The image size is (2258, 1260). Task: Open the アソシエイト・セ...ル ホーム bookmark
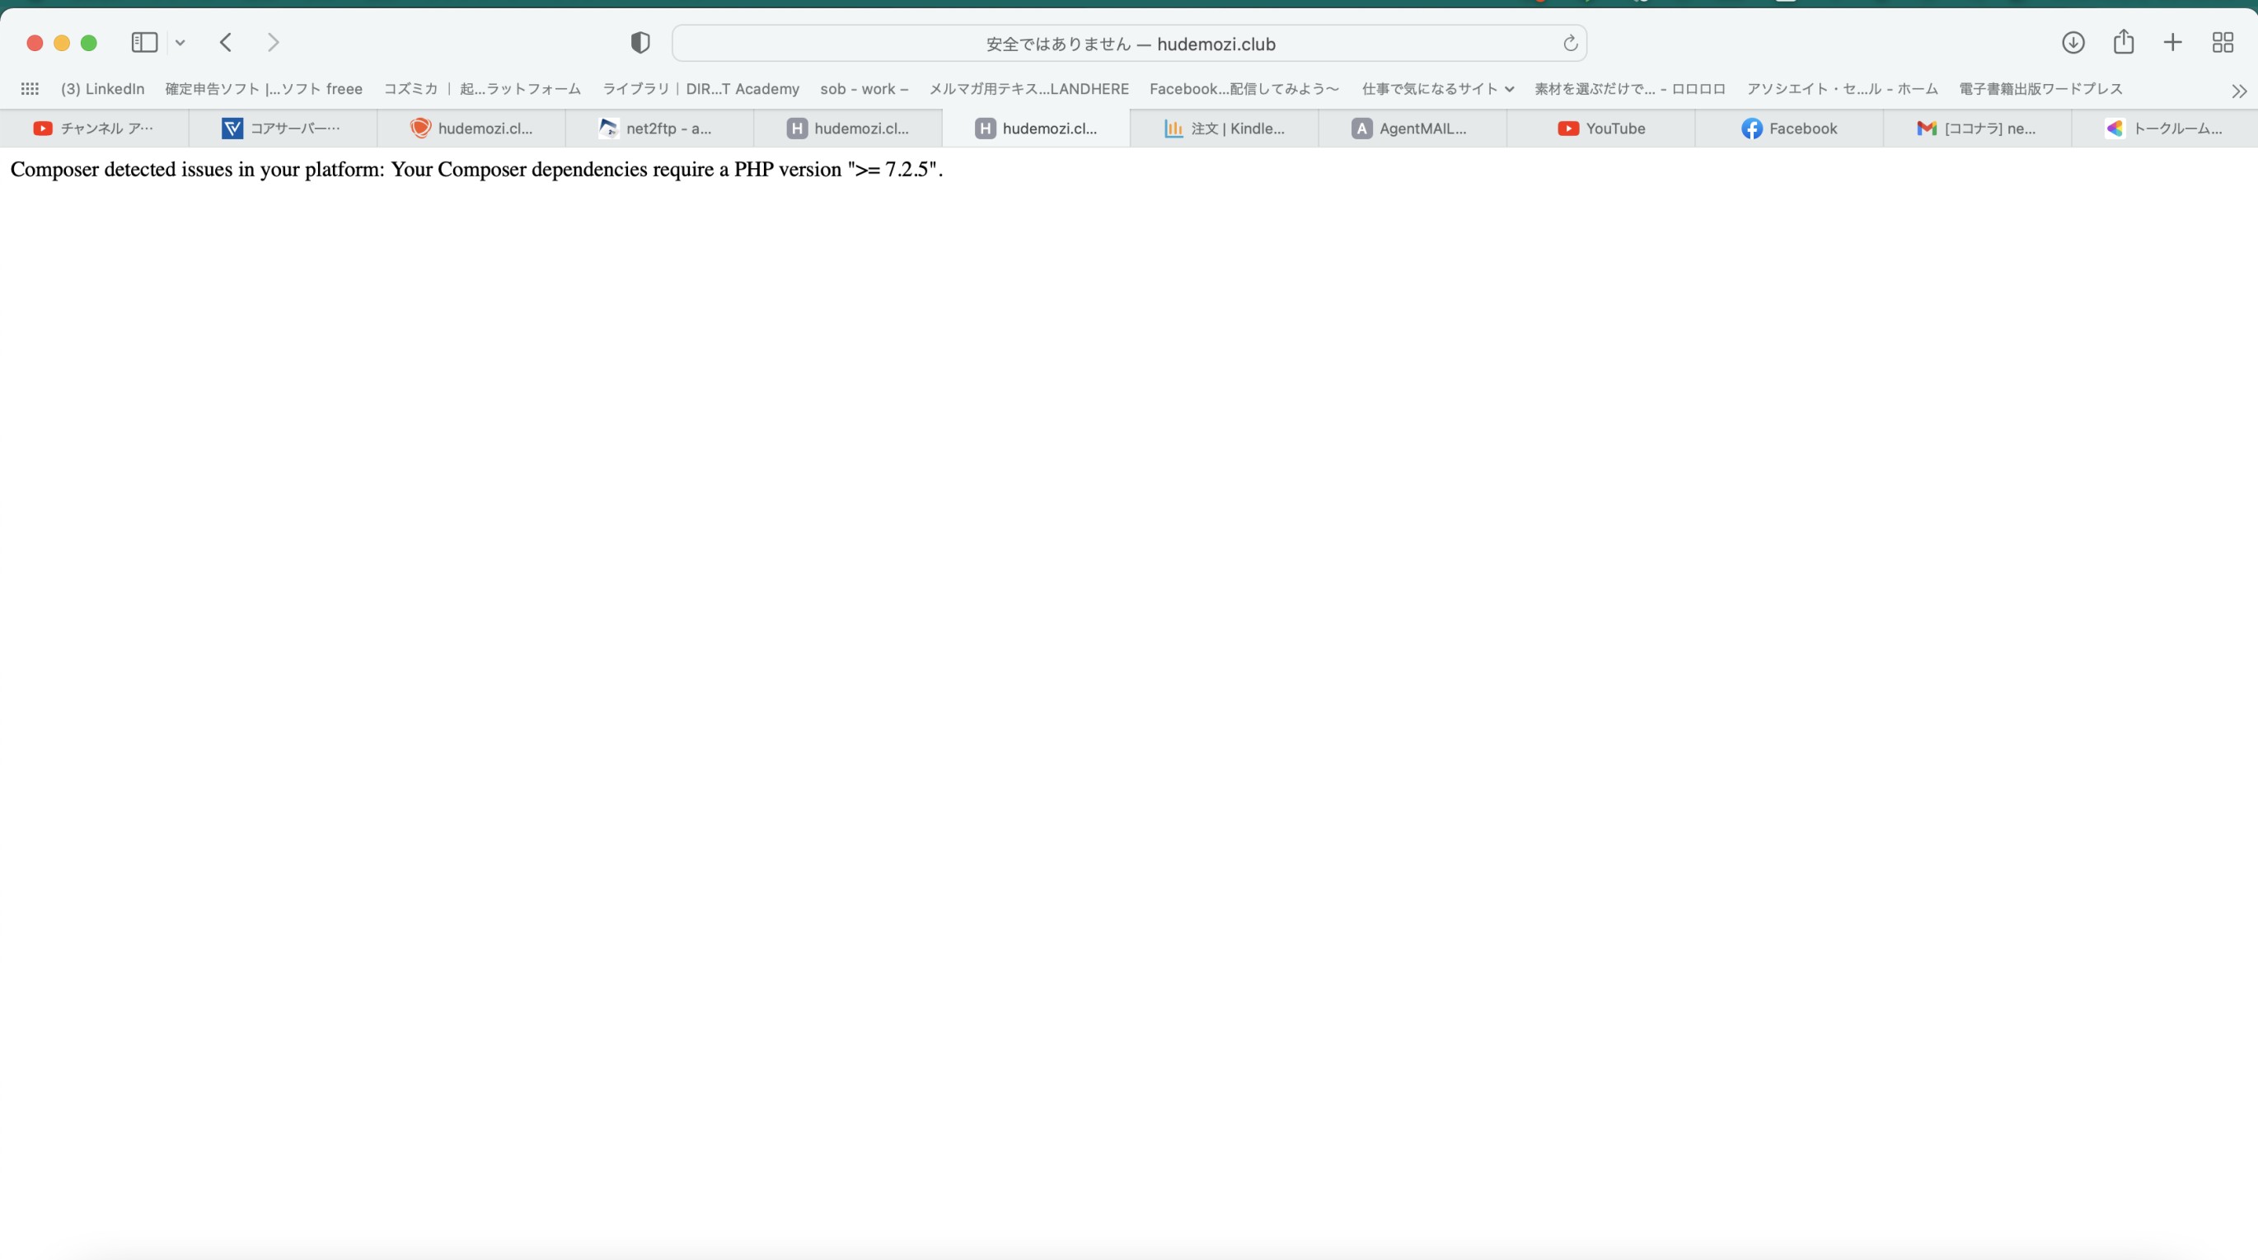coord(1842,88)
